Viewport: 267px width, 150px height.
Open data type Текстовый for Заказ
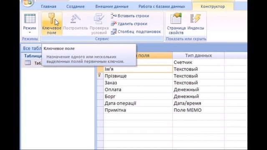pos(199,83)
